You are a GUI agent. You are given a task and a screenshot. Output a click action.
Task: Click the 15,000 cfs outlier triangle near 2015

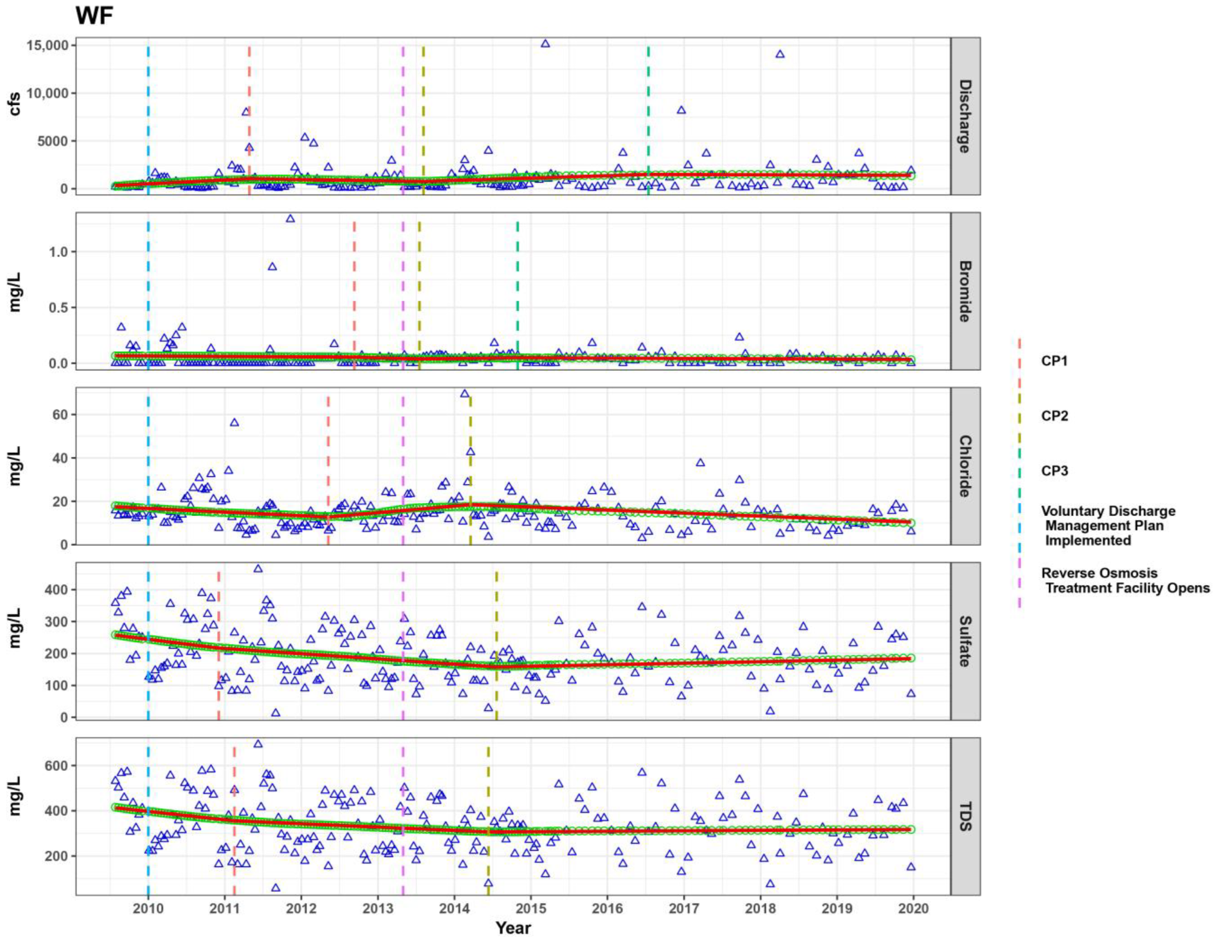click(546, 44)
